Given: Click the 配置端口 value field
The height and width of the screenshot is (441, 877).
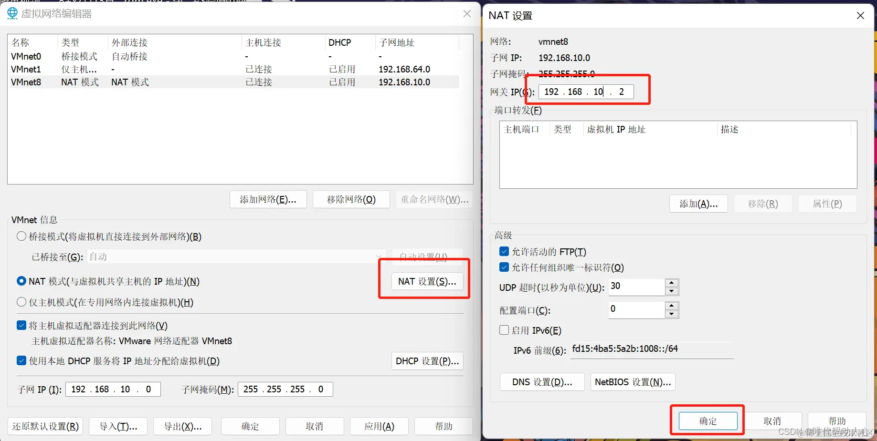Looking at the screenshot, I should pos(637,309).
